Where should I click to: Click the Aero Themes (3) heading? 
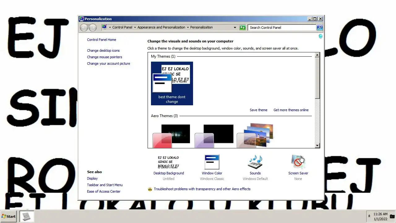(164, 116)
